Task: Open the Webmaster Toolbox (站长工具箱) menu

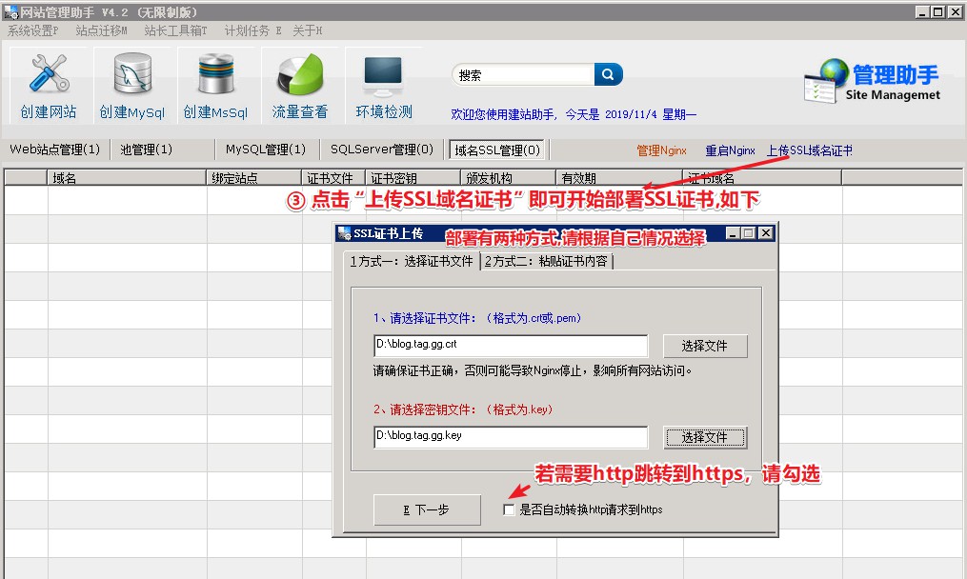Action: click(175, 30)
